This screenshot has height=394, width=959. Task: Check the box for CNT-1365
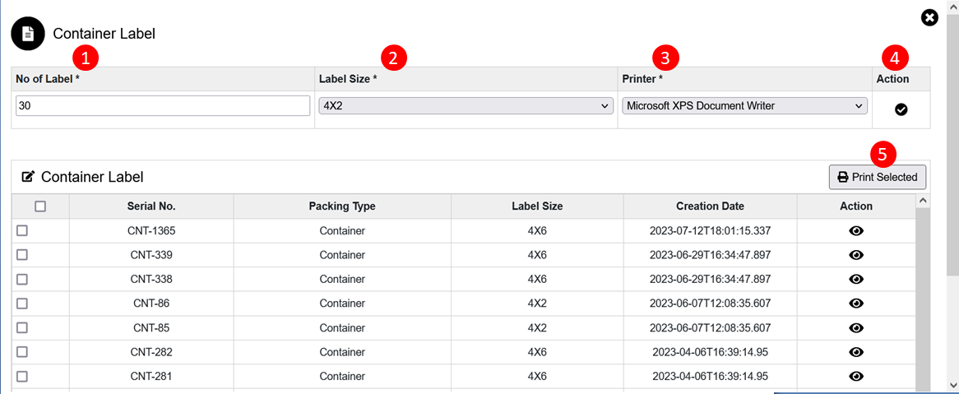pyautogui.click(x=22, y=231)
